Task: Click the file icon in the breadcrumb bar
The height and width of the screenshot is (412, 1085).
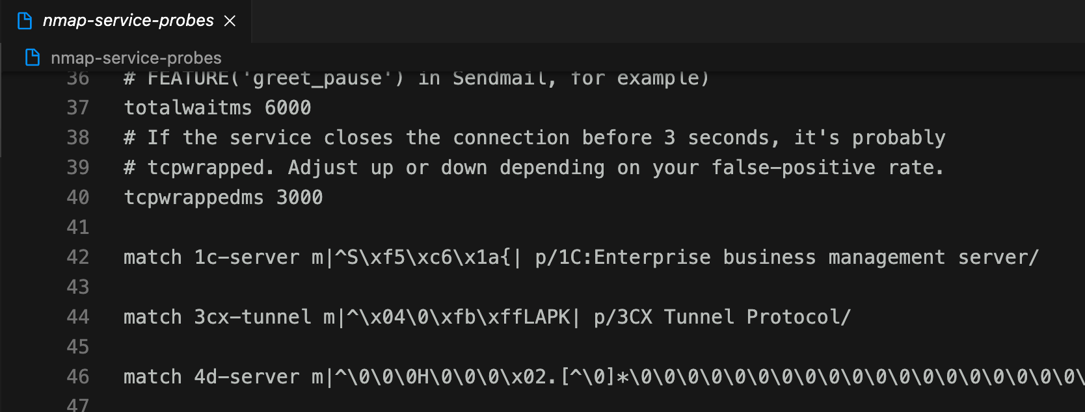Action: pyautogui.click(x=33, y=58)
